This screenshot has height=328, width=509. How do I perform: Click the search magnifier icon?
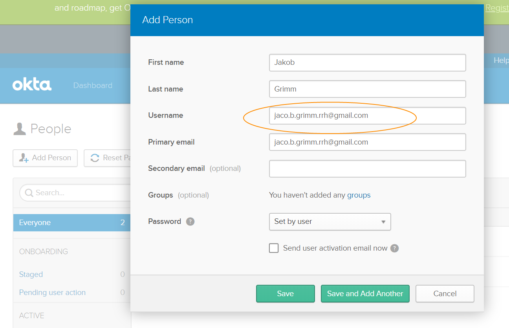coord(29,193)
